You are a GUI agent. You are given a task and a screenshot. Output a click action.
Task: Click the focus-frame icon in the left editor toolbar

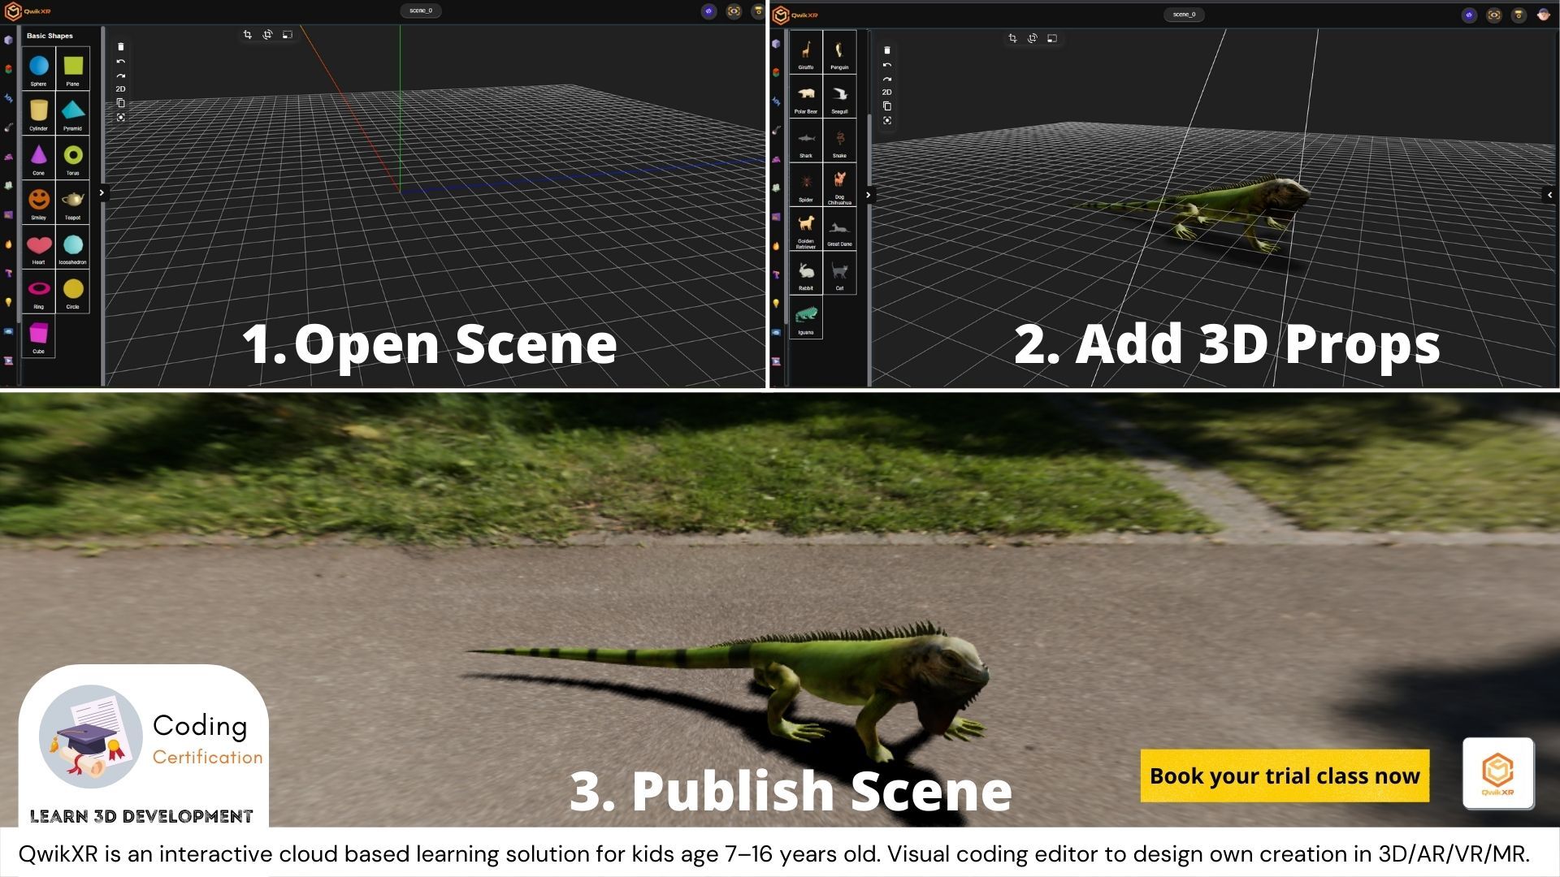click(121, 118)
